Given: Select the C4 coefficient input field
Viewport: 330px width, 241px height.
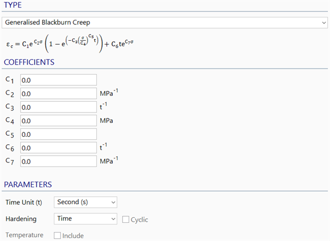Looking at the screenshot, I should pos(58,120).
